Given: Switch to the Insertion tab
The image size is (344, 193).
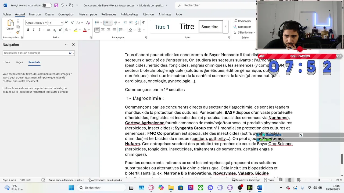Looking at the screenshot, I should point(35,14).
